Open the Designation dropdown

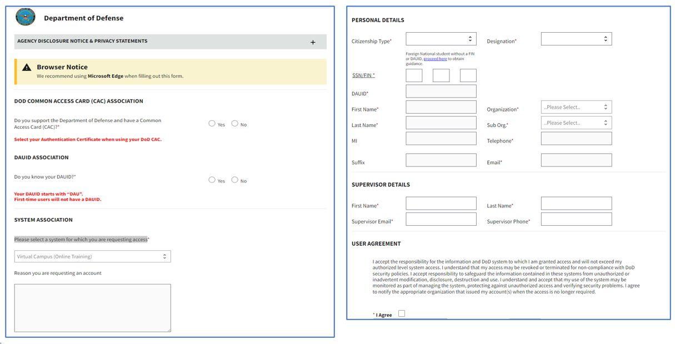coord(576,39)
